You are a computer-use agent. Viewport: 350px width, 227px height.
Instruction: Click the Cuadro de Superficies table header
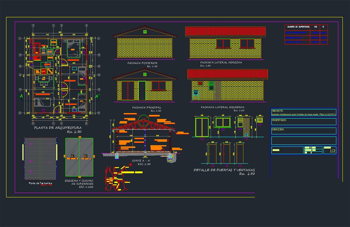[x=306, y=27]
